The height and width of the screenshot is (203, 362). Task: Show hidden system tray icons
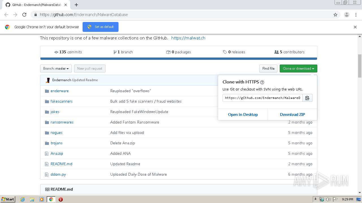tap(315, 199)
